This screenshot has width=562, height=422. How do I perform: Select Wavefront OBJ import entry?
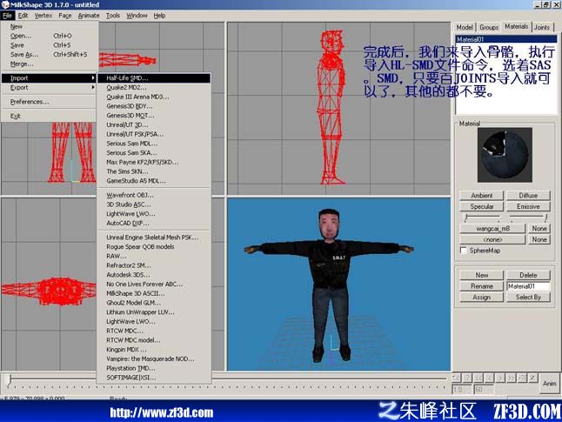click(154, 195)
